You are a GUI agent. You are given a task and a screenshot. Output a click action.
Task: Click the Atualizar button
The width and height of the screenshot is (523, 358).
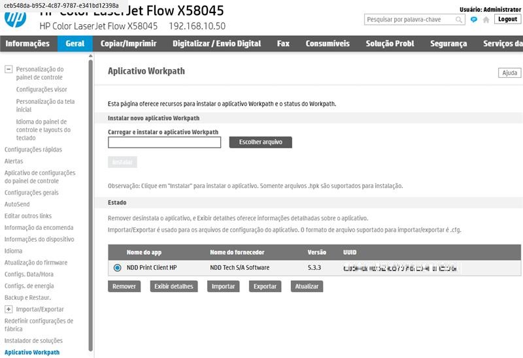point(307,286)
